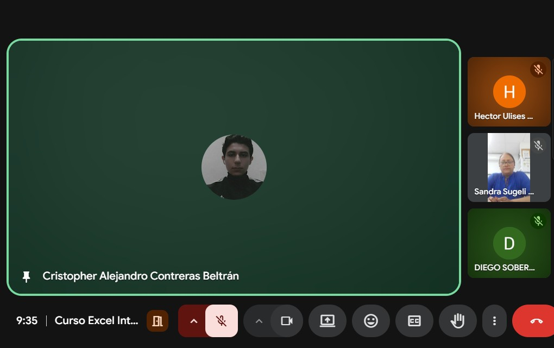Click the present screen icon
This screenshot has width=554, height=348.
tap(327, 321)
